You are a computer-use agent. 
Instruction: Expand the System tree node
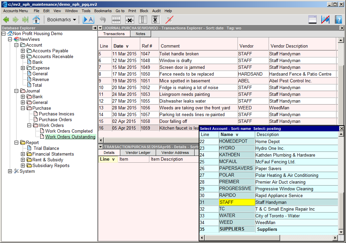pyautogui.click(x=10, y=171)
